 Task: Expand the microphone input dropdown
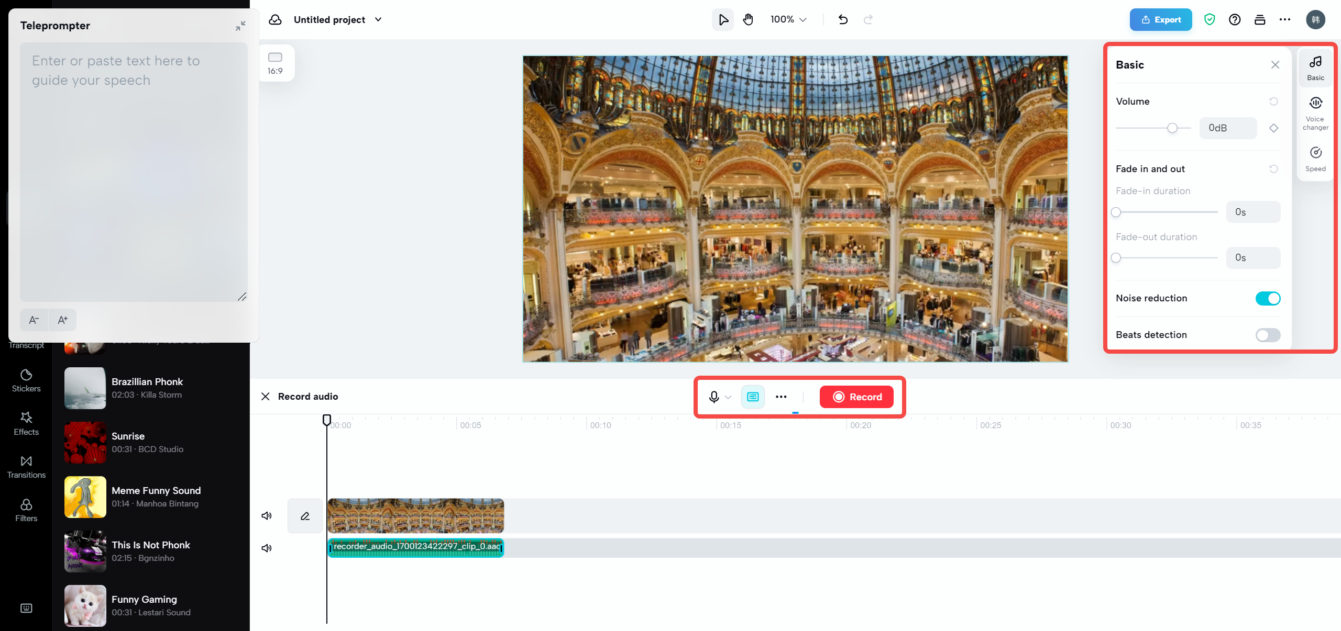tap(728, 397)
